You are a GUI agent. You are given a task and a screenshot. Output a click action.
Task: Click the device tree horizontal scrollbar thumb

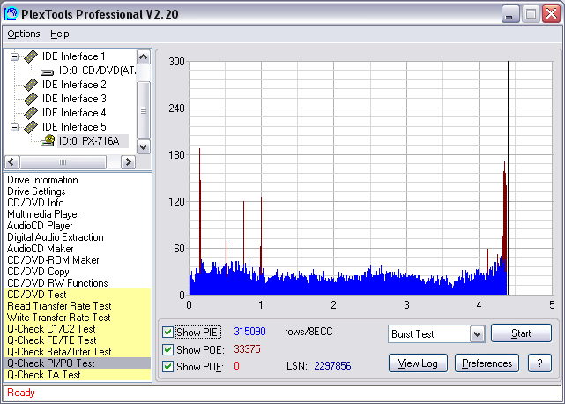click(x=63, y=162)
